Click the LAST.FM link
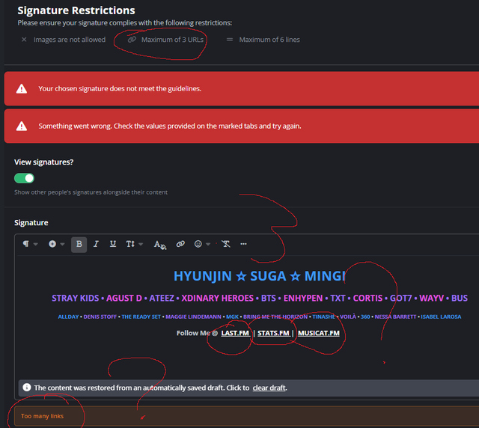 [x=235, y=333]
